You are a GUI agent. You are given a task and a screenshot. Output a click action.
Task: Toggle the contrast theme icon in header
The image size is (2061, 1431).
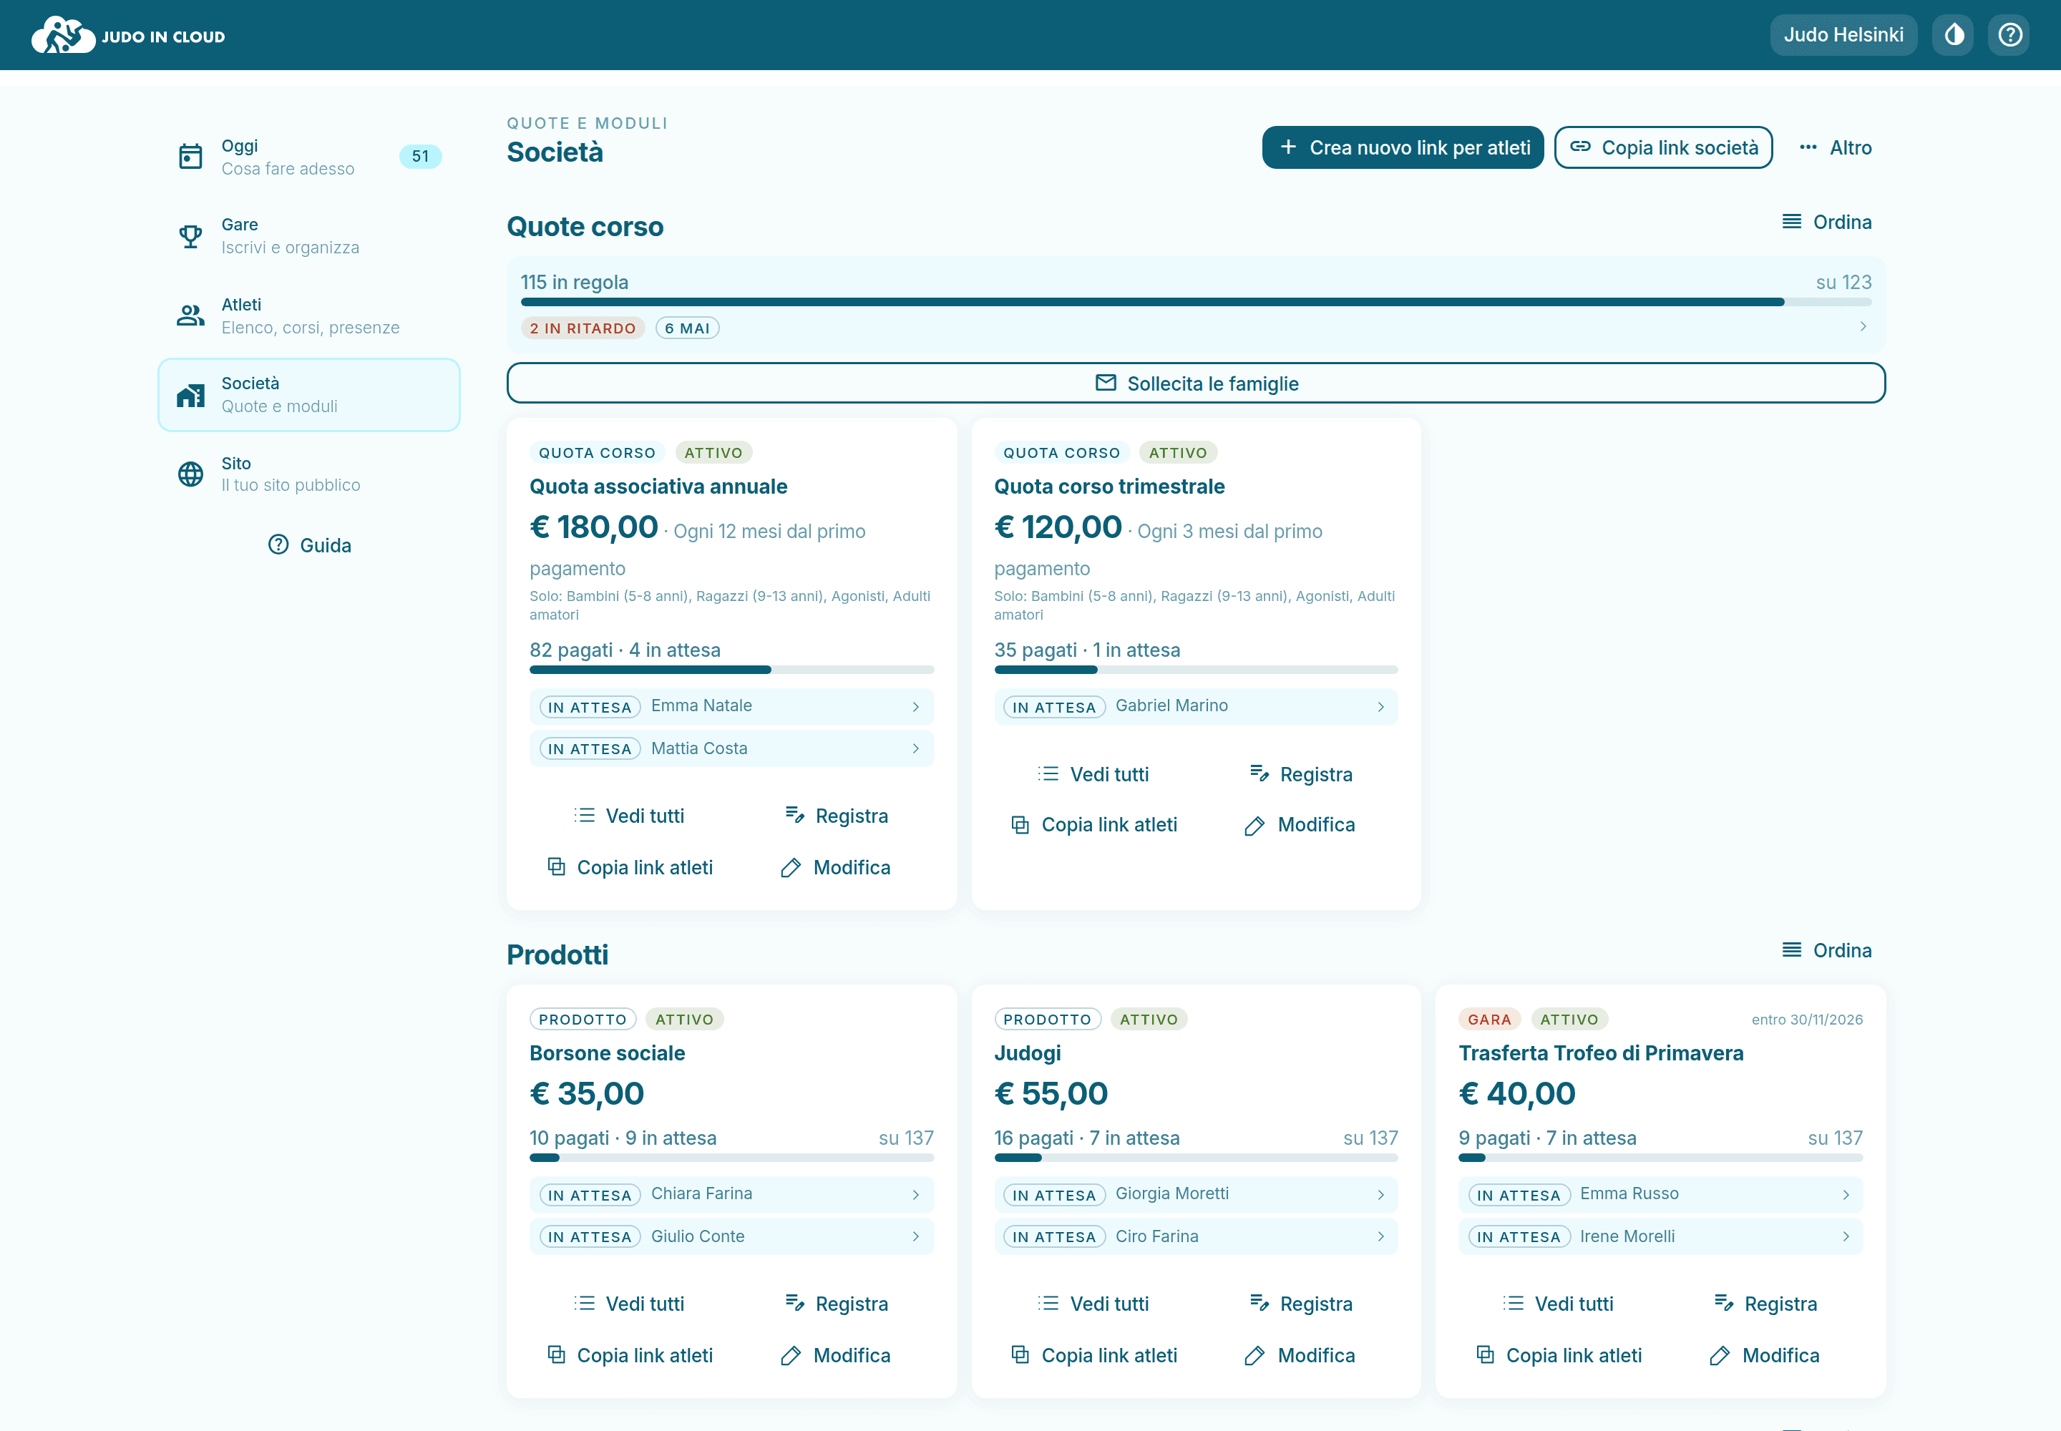[1954, 35]
